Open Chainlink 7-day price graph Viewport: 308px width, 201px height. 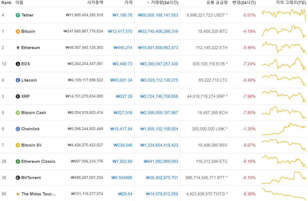point(284,129)
